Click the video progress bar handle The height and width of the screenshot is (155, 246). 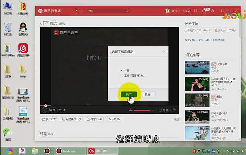(x=45, y=106)
